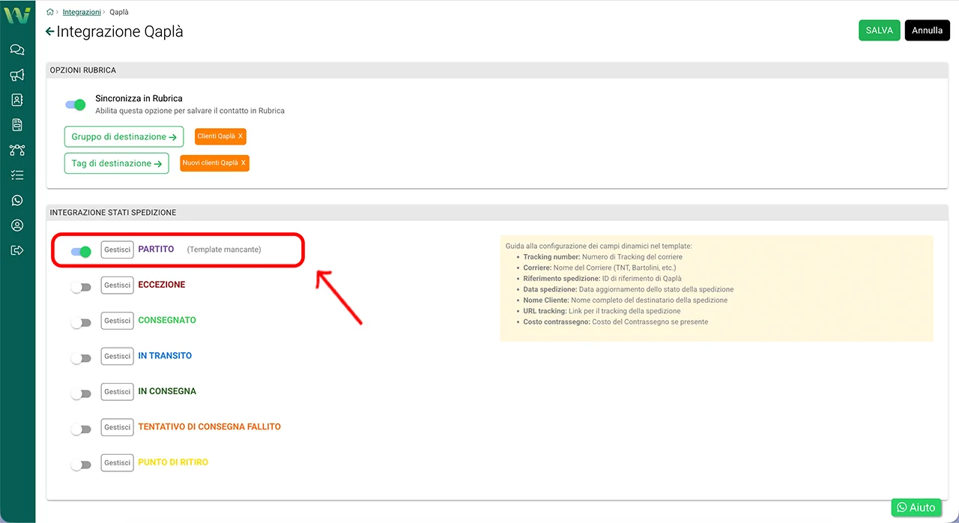
Task: Open the Gruppo di destinazione selector
Action: [124, 137]
